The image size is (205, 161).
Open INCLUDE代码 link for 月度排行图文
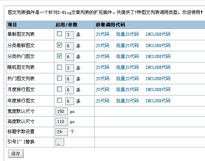point(158,90)
